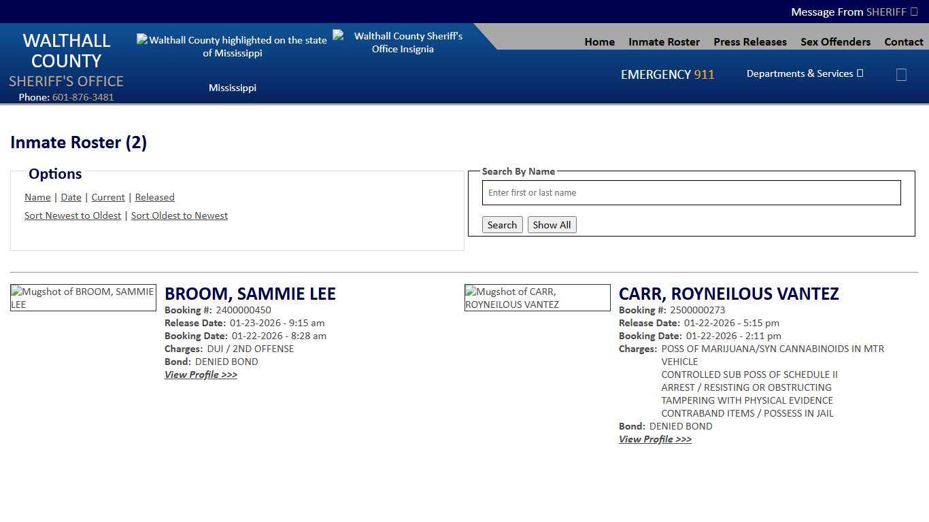Image resolution: width=929 pixels, height=522 pixels.
Task: Select the Inmate Roster navigation item
Action: coord(664,41)
